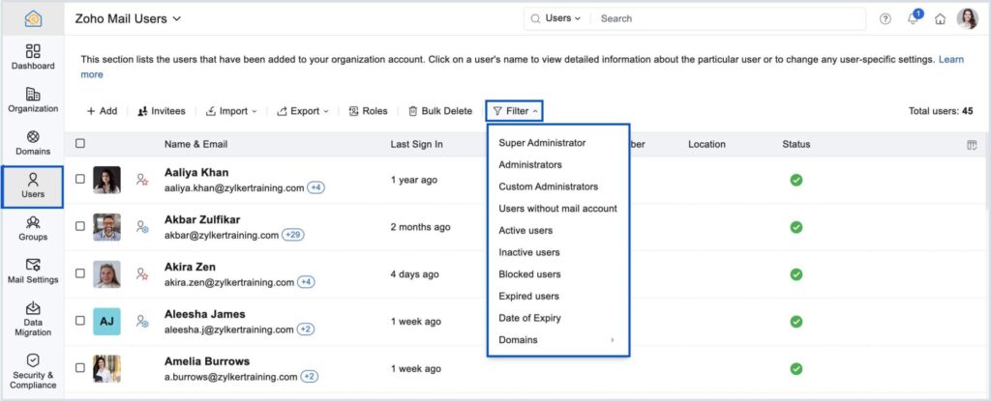The width and height of the screenshot is (991, 401).
Task: Click into the Search input field
Action: click(726, 18)
